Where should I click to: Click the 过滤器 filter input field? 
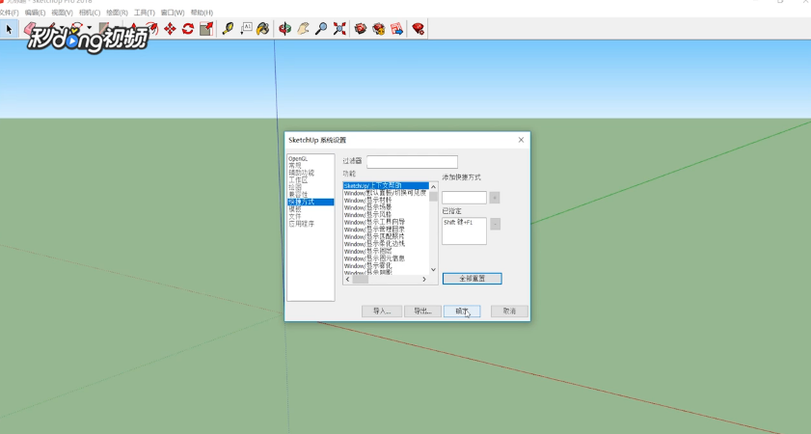click(412, 162)
